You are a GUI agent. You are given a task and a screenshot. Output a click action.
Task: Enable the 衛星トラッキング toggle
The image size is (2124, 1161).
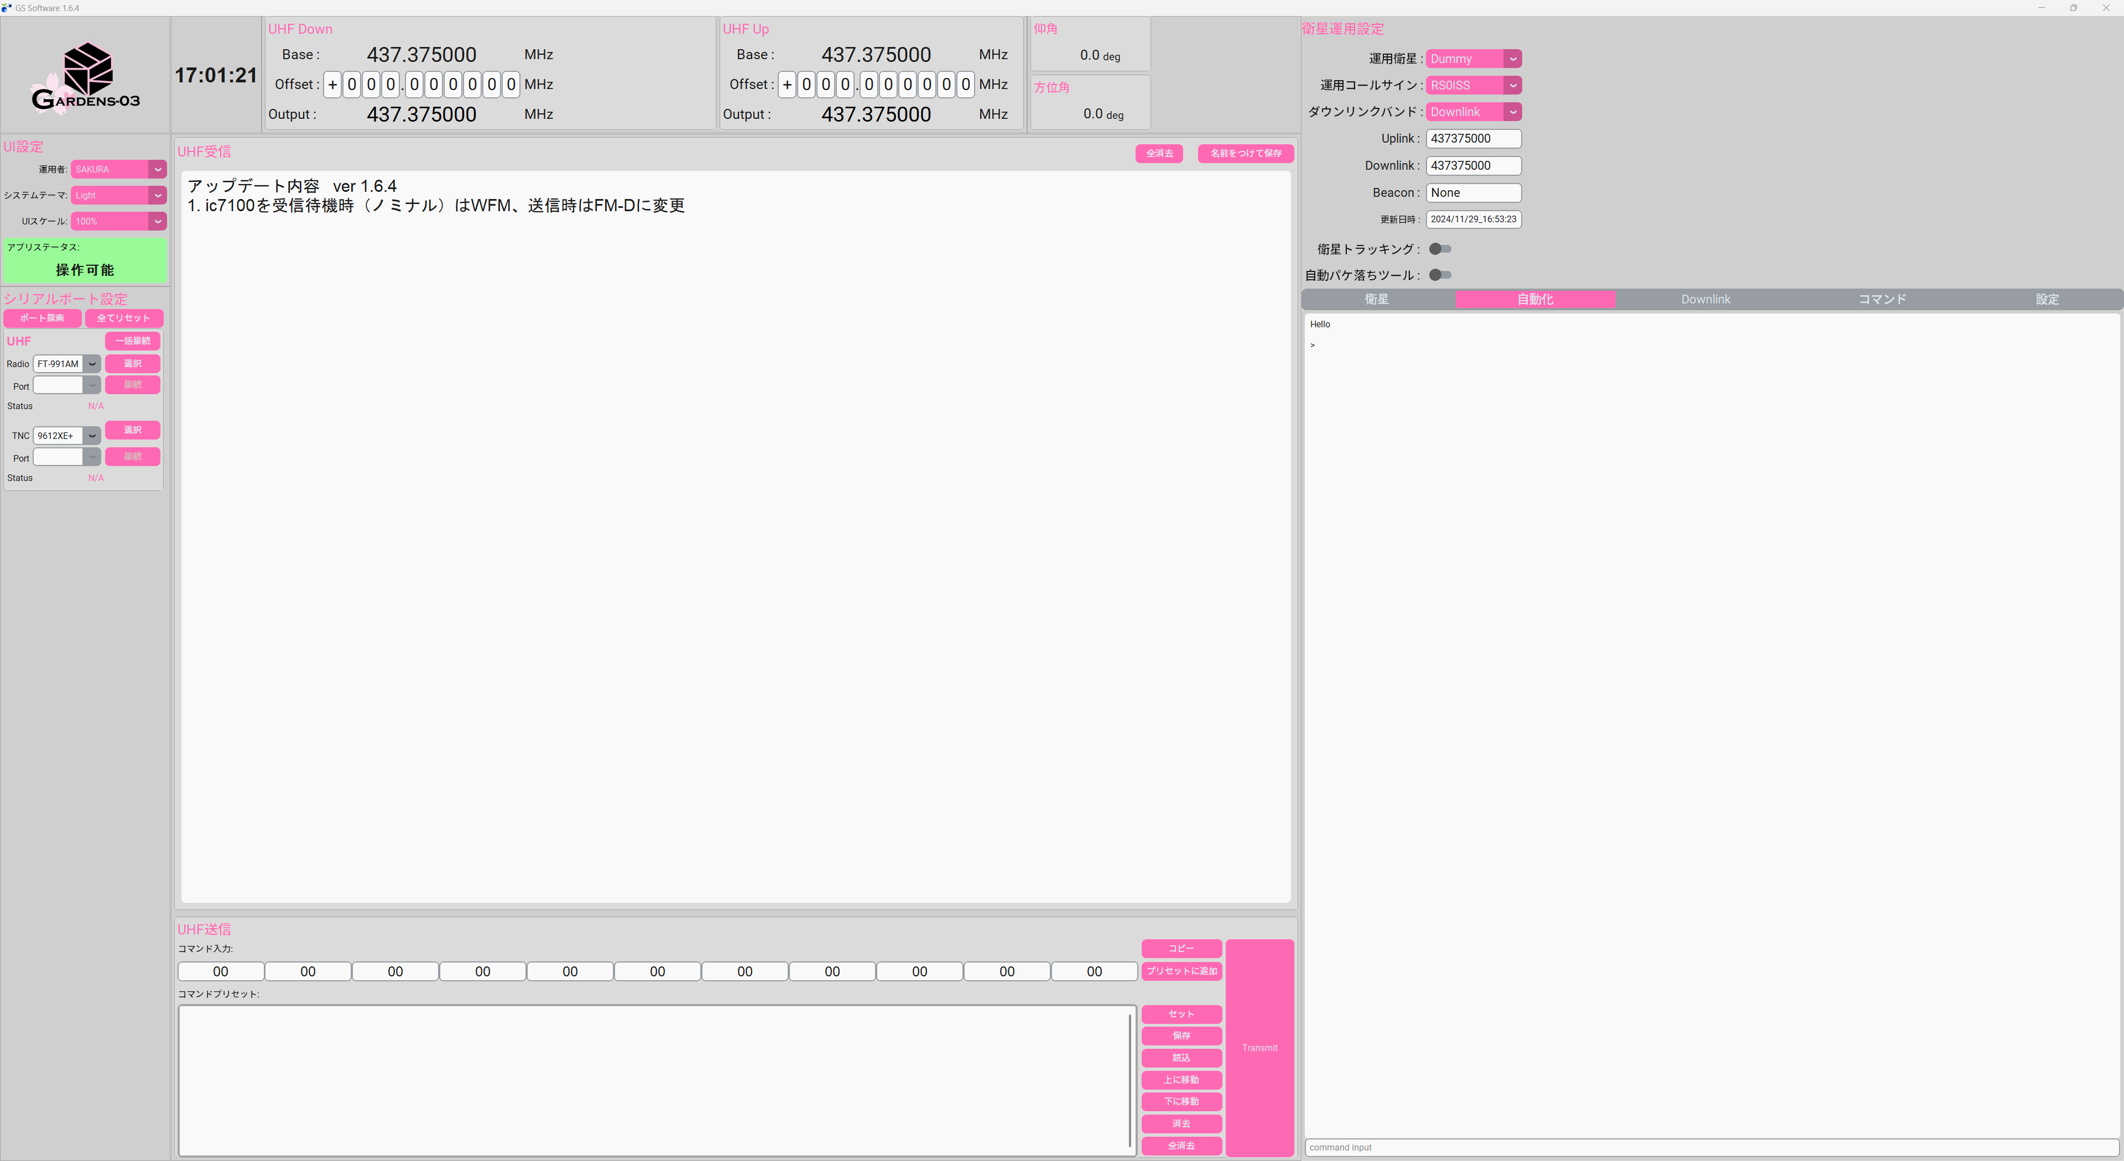pyautogui.click(x=1440, y=249)
